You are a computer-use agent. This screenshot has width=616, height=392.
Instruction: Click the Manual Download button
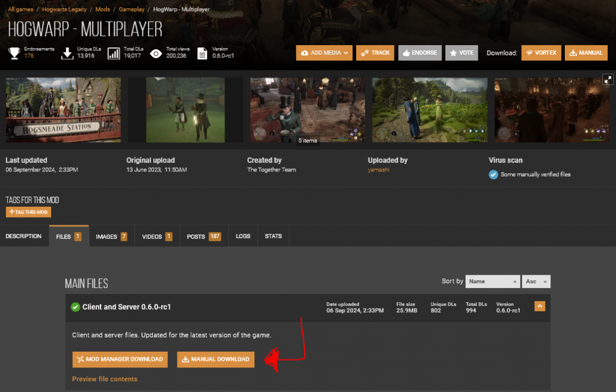[215, 359]
